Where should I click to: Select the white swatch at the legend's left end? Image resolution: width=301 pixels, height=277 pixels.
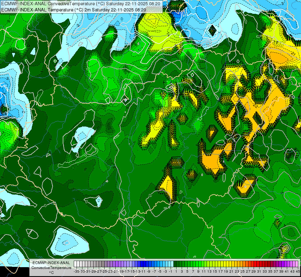tap(75, 264)
